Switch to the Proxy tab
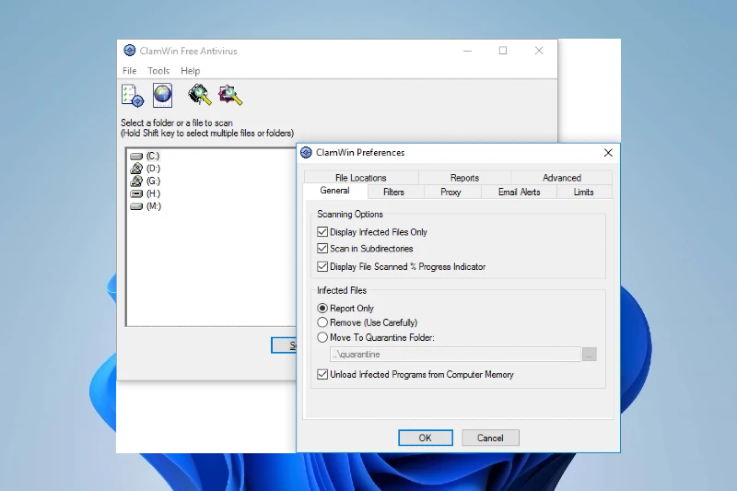The height and width of the screenshot is (491, 737). [x=450, y=192]
